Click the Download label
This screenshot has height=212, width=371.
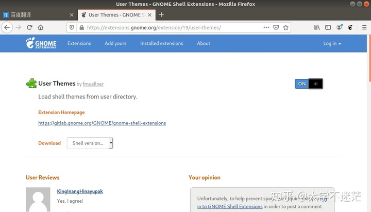49,143
